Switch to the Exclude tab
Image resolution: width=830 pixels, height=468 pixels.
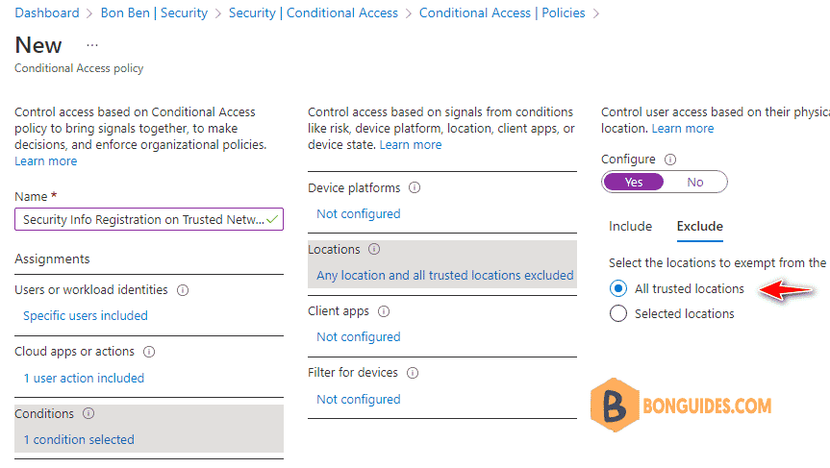click(700, 227)
